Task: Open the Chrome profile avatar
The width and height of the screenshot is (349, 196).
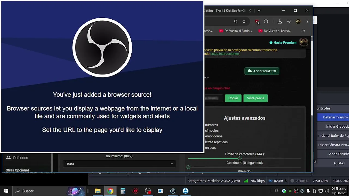Action: [x=298, y=21]
